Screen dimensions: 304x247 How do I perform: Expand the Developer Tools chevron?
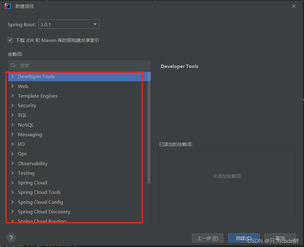click(x=12, y=77)
